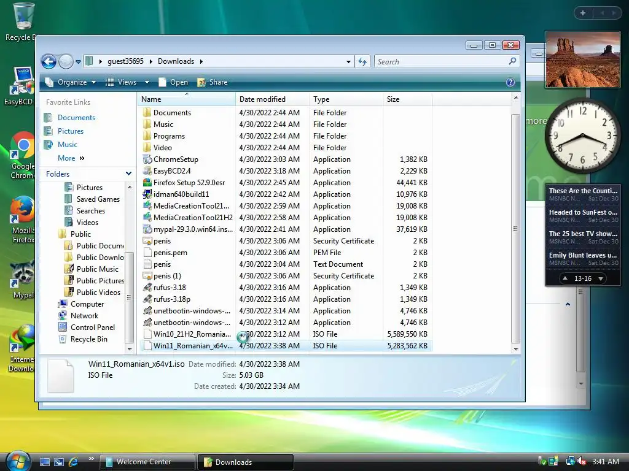Sort files by Date modified column

click(x=272, y=99)
